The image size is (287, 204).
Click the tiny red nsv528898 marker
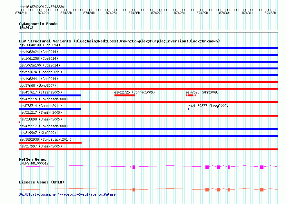(19, 122)
